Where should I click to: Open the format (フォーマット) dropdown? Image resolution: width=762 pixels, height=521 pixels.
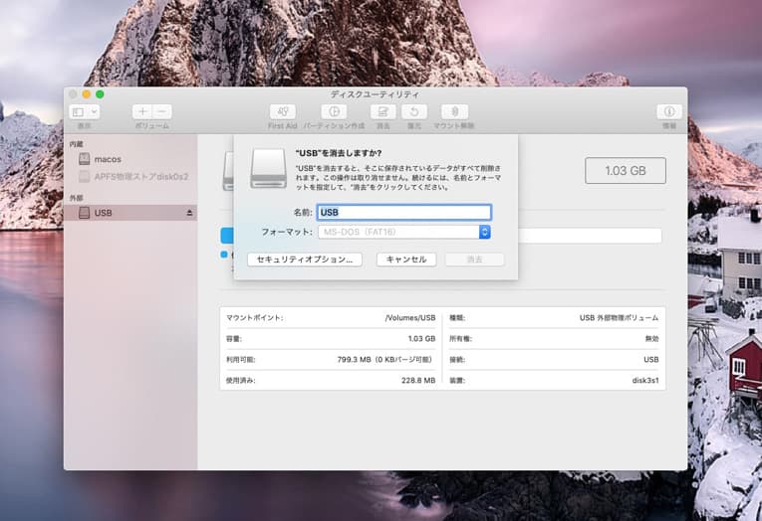pos(484,232)
